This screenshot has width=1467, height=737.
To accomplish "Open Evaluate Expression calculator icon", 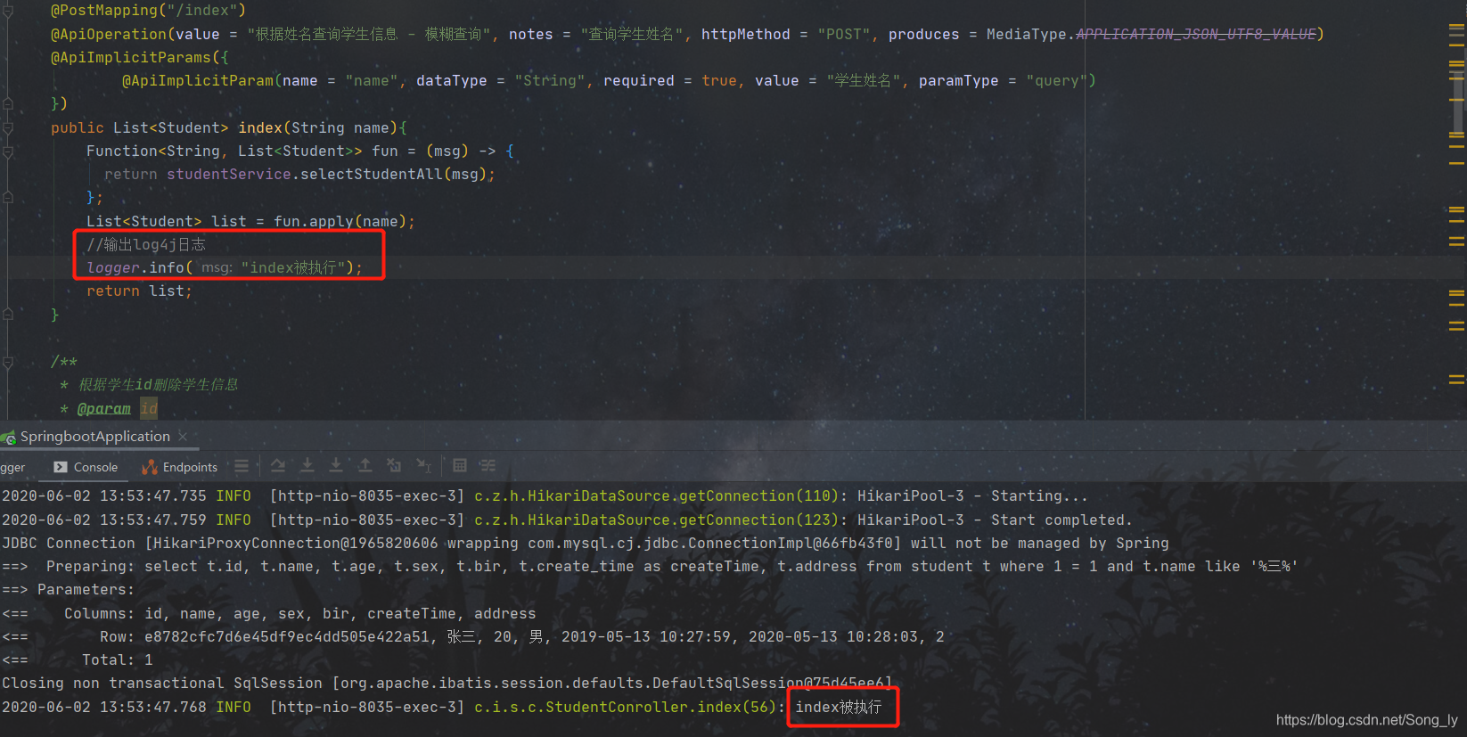I will tap(460, 466).
